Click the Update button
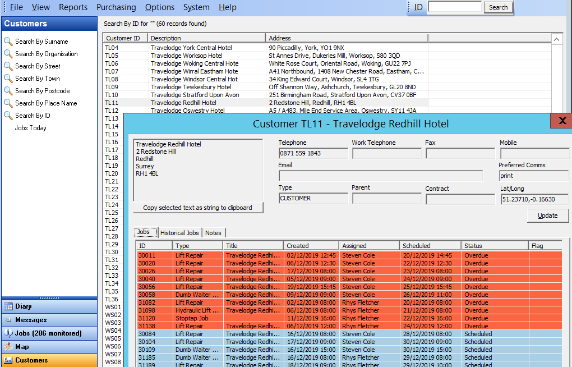This screenshot has width=572, height=367. coord(547,215)
